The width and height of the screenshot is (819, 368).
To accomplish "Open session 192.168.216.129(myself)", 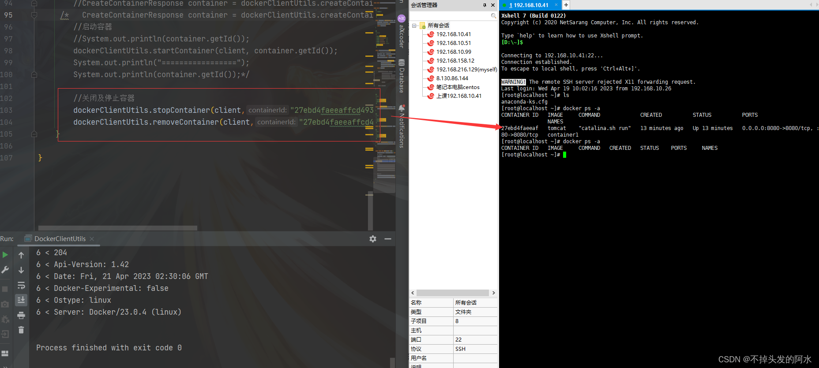I will point(466,70).
